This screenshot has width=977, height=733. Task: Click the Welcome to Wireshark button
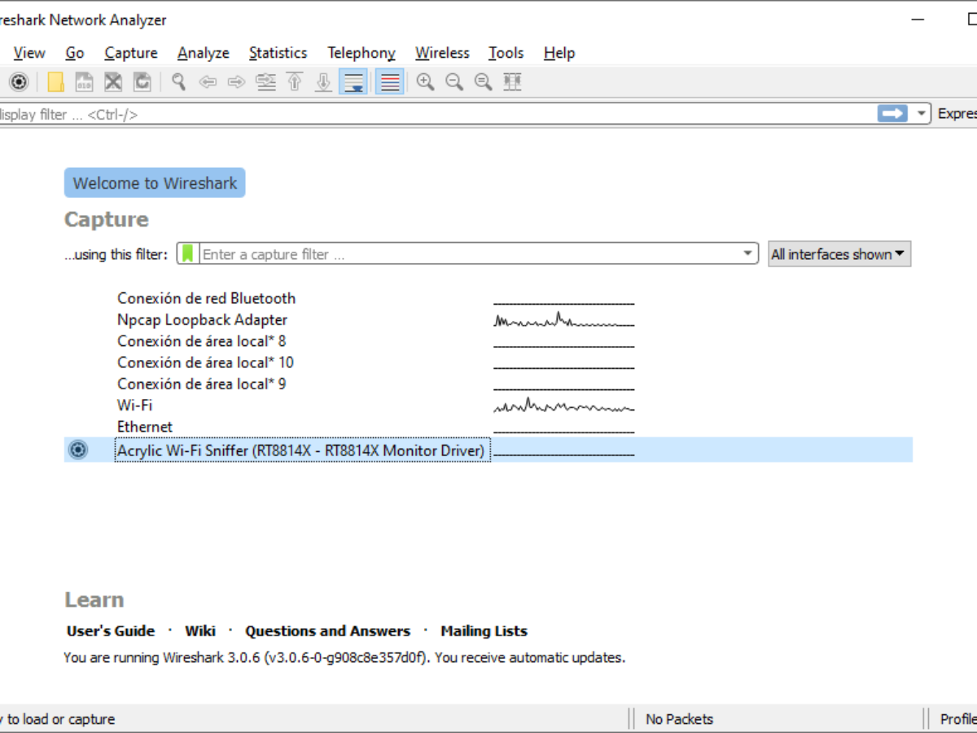[x=155, y=183]
